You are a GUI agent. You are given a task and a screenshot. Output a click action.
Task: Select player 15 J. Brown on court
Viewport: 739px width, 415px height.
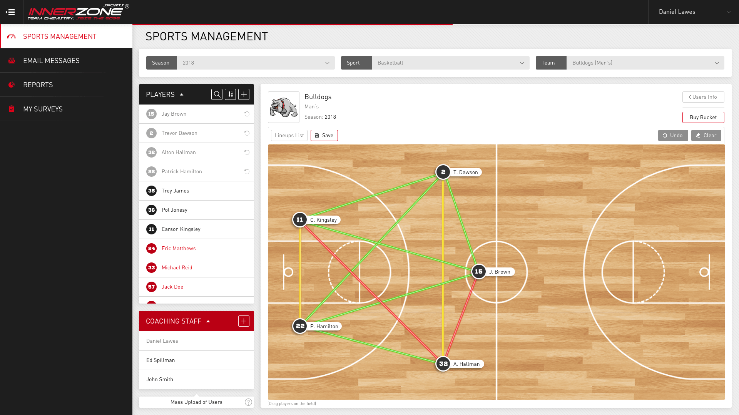click(478, 272)
